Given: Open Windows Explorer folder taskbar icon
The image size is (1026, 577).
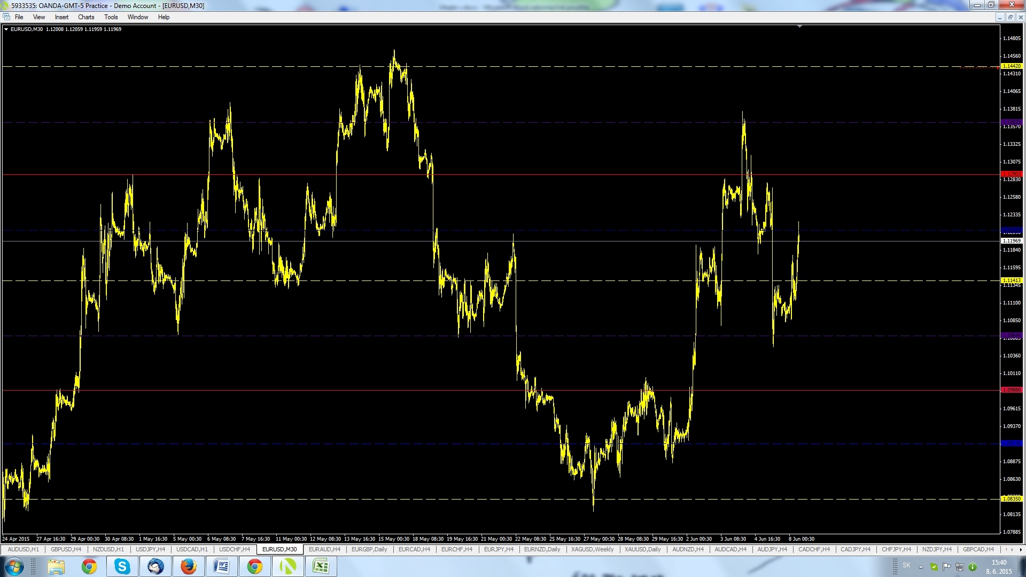Looking at the screenshot, I should (x=56, y=566).
